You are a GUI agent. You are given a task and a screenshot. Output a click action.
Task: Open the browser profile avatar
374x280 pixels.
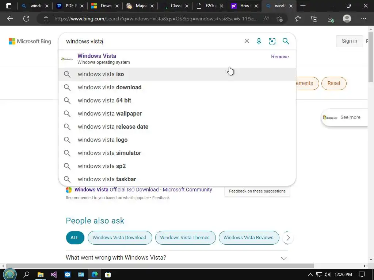pyautogui.click(x=347, y=19)
